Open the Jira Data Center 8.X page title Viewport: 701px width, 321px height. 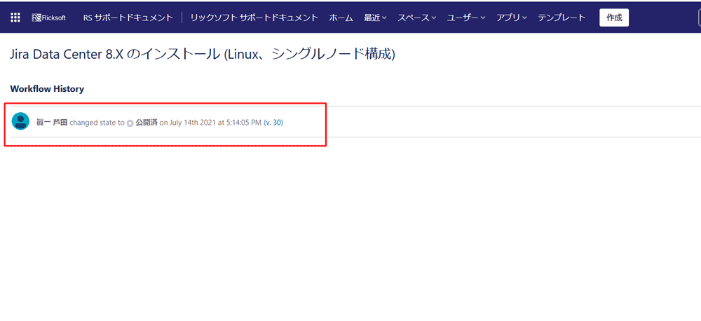pyautogui.click(x=203, y=55)
